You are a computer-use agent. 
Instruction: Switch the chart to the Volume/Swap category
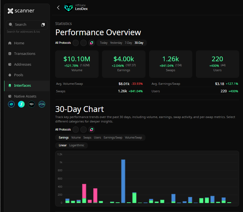pyautogui.click(x=133, y=137)
